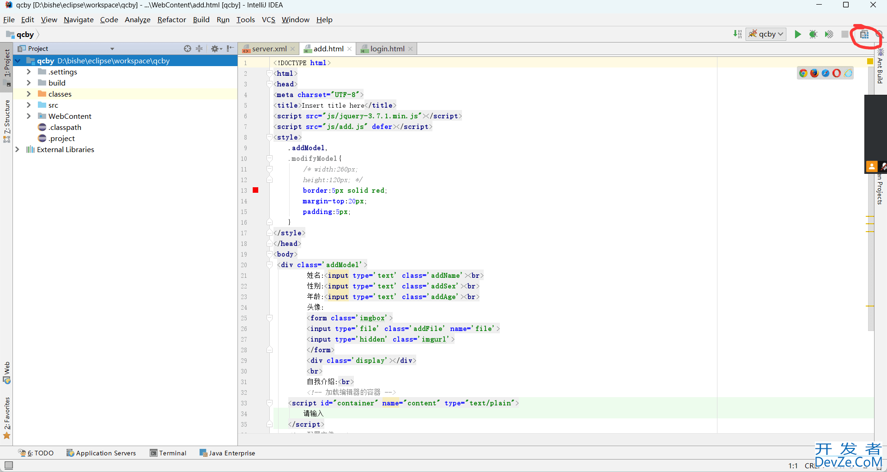Click line 13 border declaration in editor
The width and height of the screenshot is (887, 472).
click(x=345, y=190)
